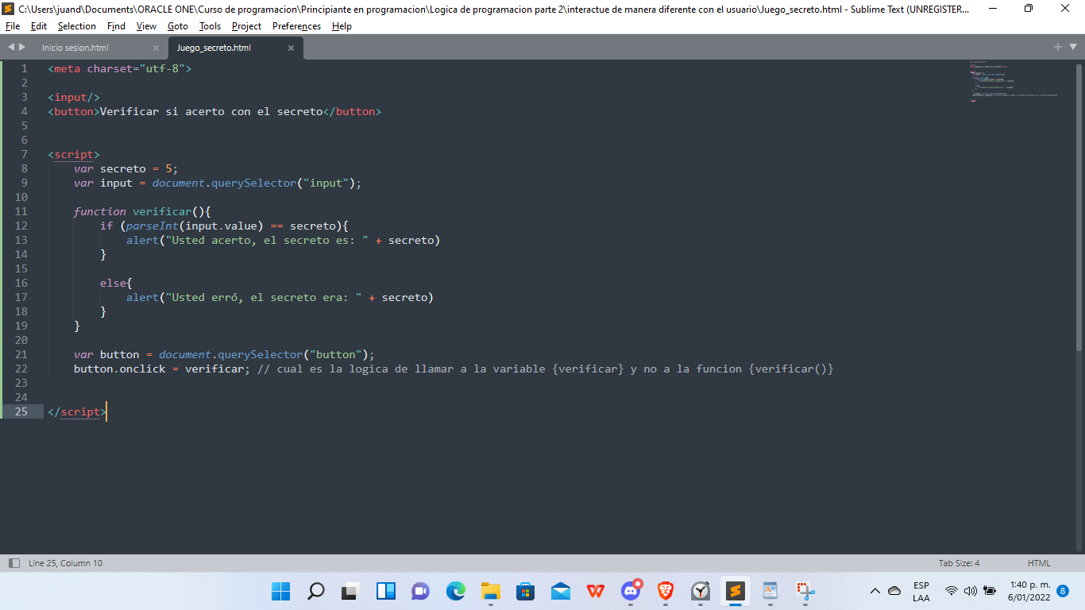Open the Help menu
The height and width of the screenshot is (610, 1085).
342,26
